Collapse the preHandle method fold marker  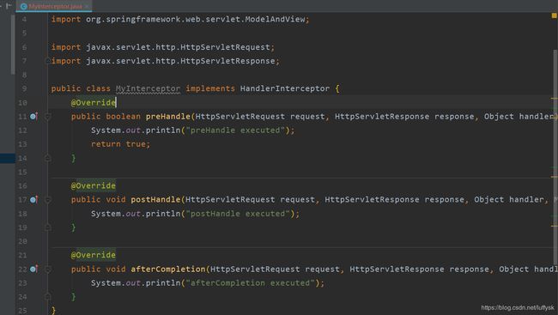pyautogui.click(x=48, y=117)
